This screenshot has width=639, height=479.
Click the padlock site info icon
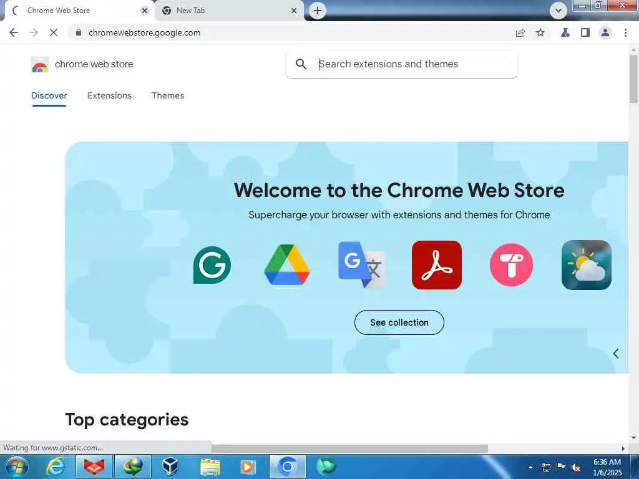[x=79, y=32]
